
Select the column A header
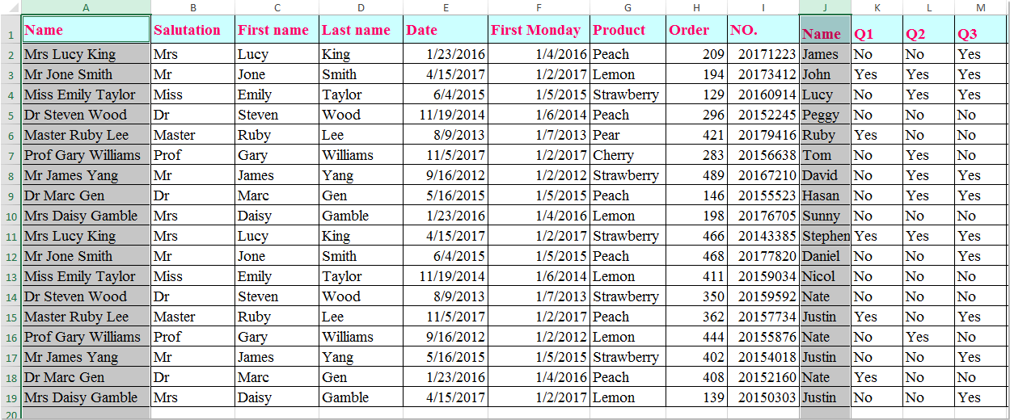pyautogui.click(x=86, y=7)
